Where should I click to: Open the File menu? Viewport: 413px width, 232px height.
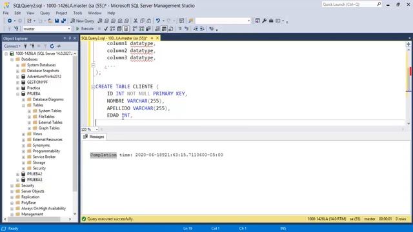[6, 13]
